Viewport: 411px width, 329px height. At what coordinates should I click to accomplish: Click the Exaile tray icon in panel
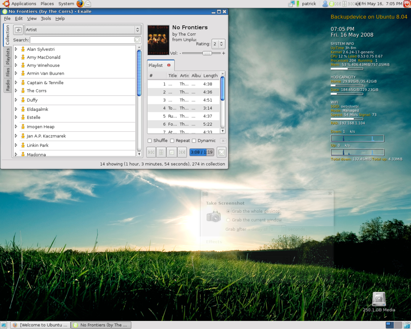[332, 4]
